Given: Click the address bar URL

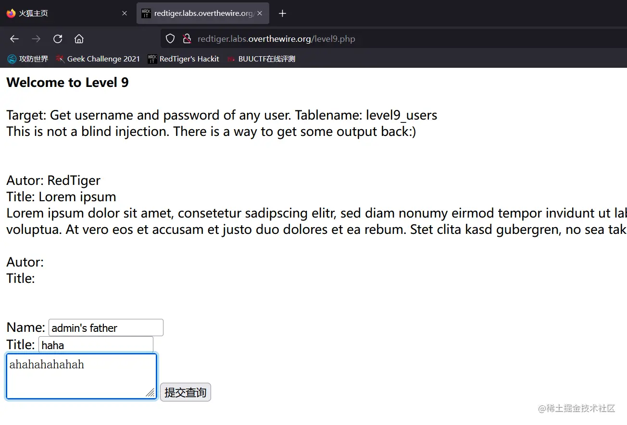Looking at the screenshot, I should point(276,39).
